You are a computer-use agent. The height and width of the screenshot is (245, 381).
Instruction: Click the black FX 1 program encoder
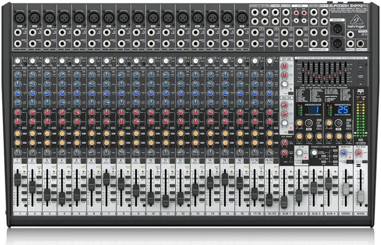click(x=309, y=123)
